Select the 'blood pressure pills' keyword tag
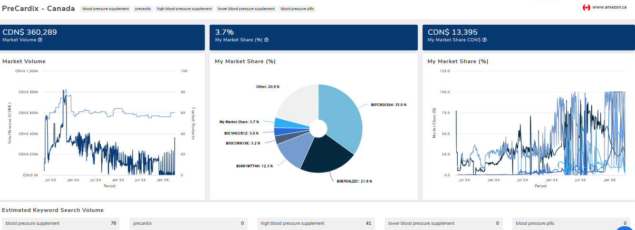This screenshot has height=230, width=635. coord(297,9)
